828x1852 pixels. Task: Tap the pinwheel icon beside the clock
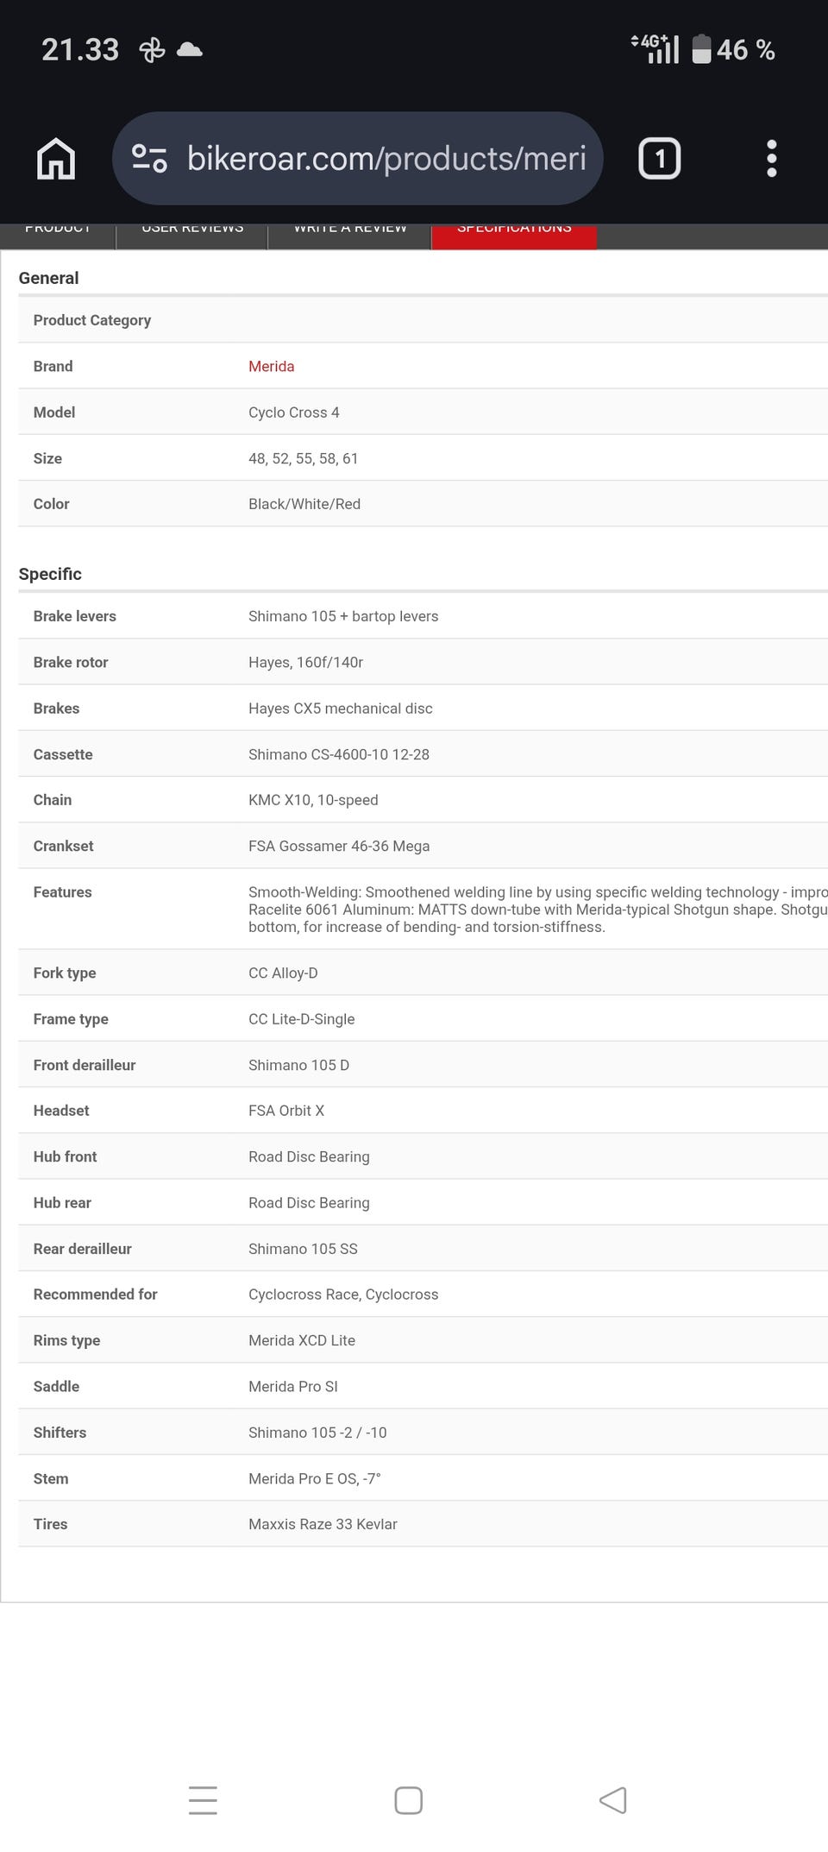pyautogui.click(x=152, y=50)
